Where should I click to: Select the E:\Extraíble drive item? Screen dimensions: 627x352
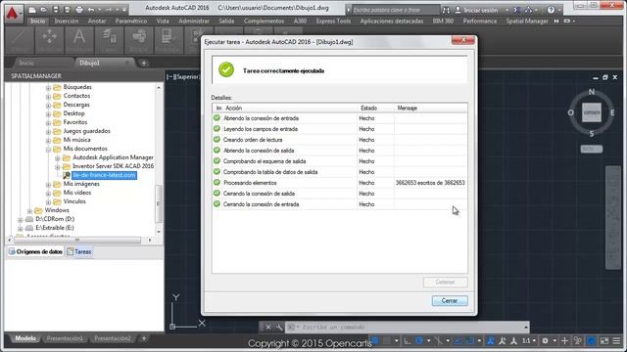tap(55, 228)
